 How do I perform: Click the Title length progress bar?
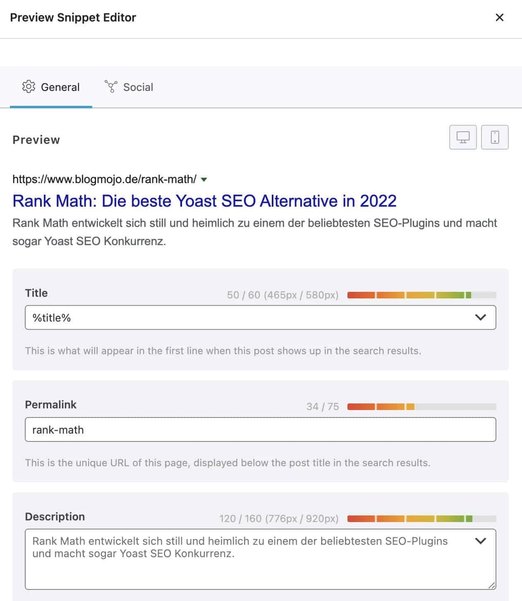[421, 295]
